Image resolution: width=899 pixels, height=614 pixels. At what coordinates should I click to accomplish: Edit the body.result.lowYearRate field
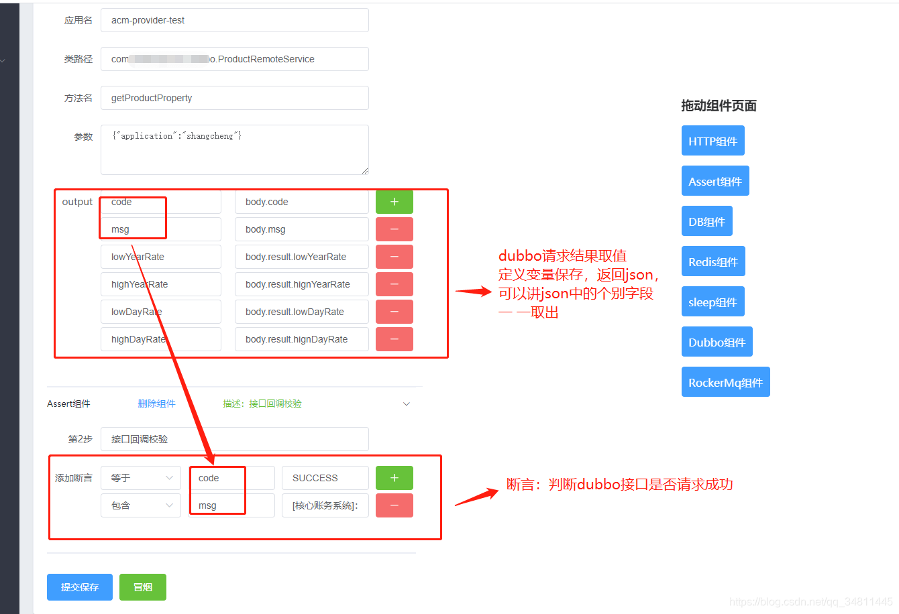[x=302, y=257]
